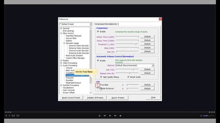
Task: Select Equalizer under Audio Processing
Action: click(x=69, y=80)
